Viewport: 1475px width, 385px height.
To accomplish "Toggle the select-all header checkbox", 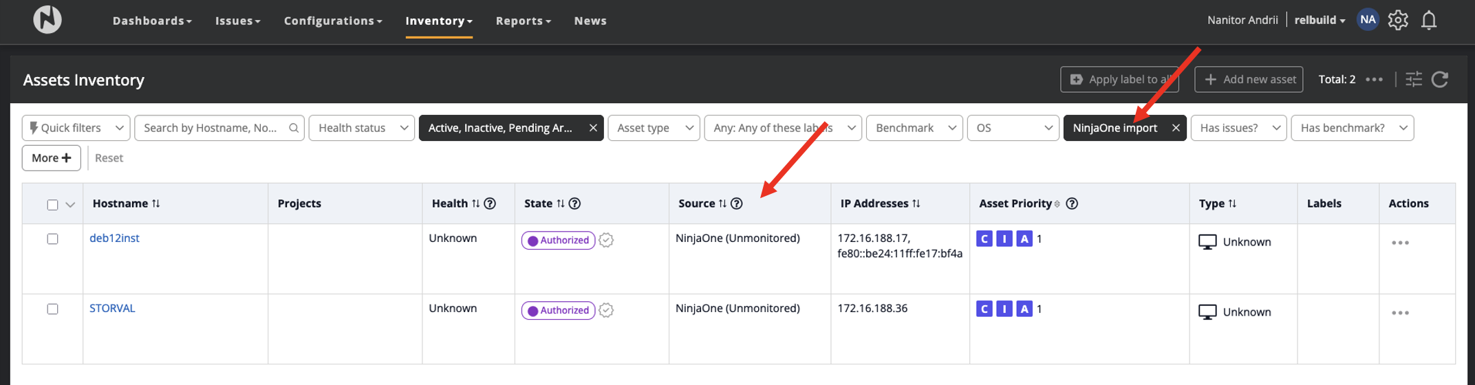I will [x=52, y=205].
